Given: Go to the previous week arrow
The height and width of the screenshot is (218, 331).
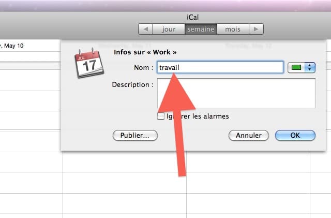Looking at the screenshot, I should [x=145, y=29].
